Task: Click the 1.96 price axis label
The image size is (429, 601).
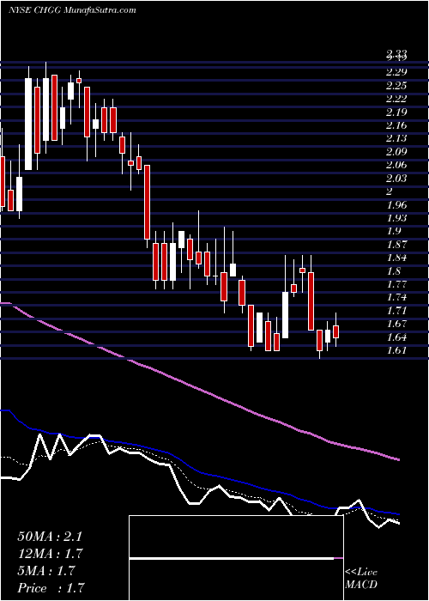Action: click(396, 205)
